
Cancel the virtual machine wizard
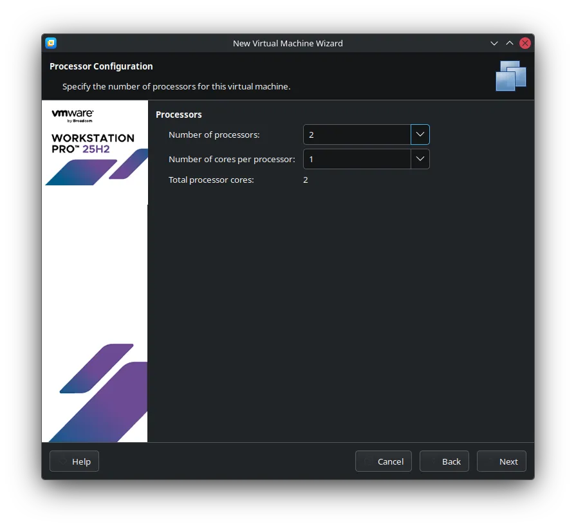(383, 461)
